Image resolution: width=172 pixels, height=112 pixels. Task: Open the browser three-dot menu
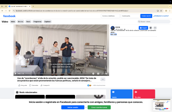point(170,11)
